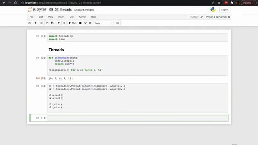Open the cell type Code dropdown
The width and height of the screenshot is (258, 145).
pos(104,23)
